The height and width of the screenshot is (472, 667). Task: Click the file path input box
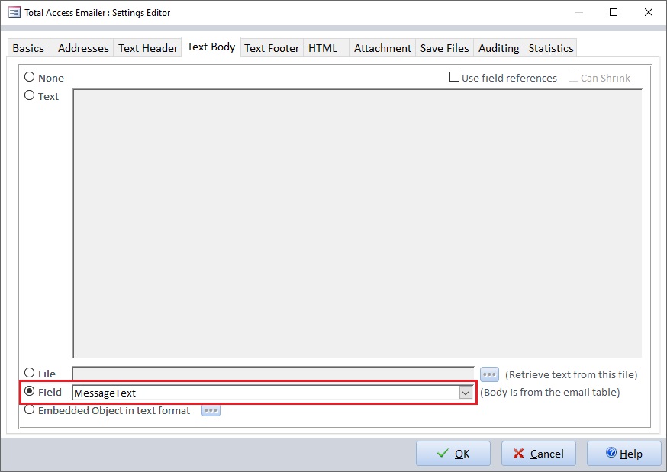[273, 374]
